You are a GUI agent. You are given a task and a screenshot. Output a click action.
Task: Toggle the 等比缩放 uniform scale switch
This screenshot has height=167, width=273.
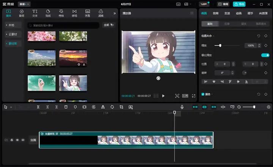pyautogui.click(x=265, y=55)
